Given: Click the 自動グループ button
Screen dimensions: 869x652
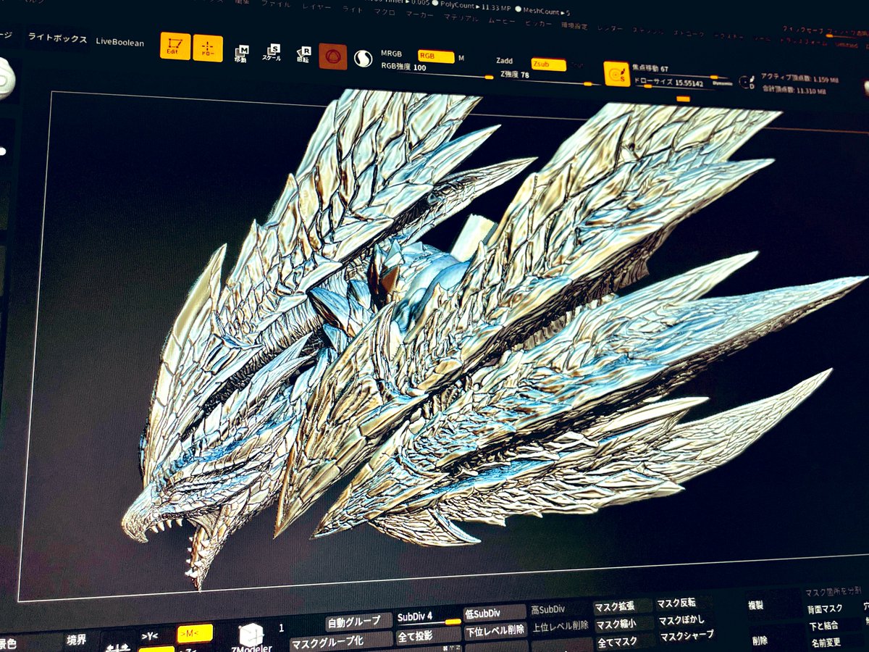Looking at the screenshot, I should (x=358, y=622).
